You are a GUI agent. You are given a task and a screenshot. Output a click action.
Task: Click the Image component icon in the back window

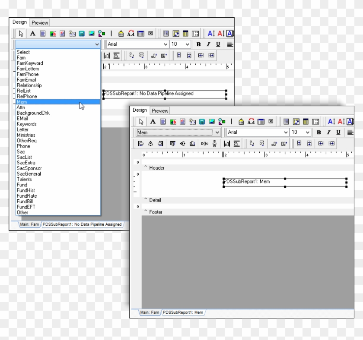tap(92, 34)
